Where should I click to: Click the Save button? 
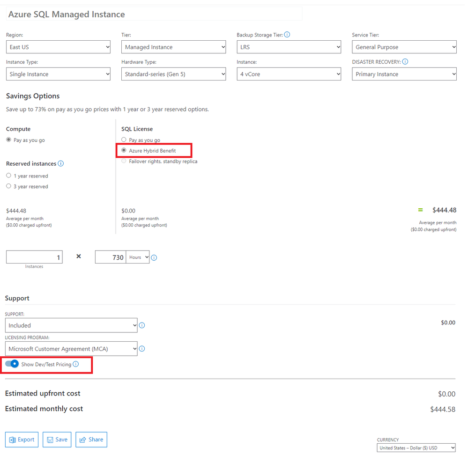pyautogui.click(x=57, y=440)
